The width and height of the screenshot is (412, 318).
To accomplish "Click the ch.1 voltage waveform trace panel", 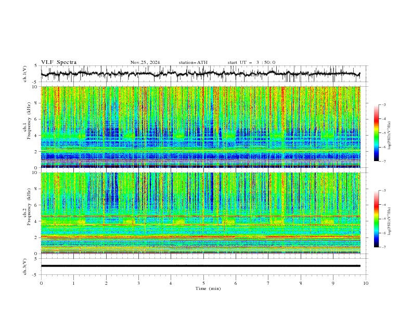I will point(204,74).
